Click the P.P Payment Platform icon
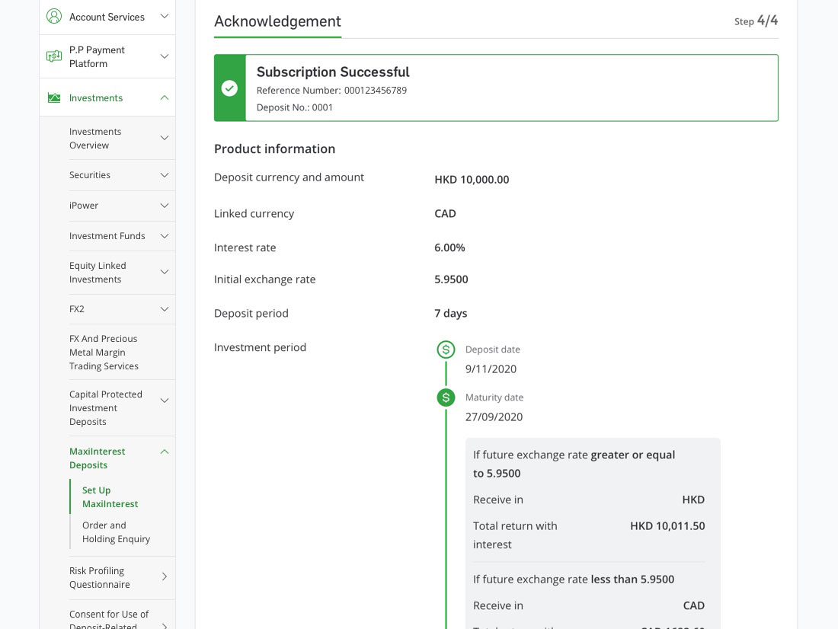Screen dimensions: 838x629 (54, 56)
